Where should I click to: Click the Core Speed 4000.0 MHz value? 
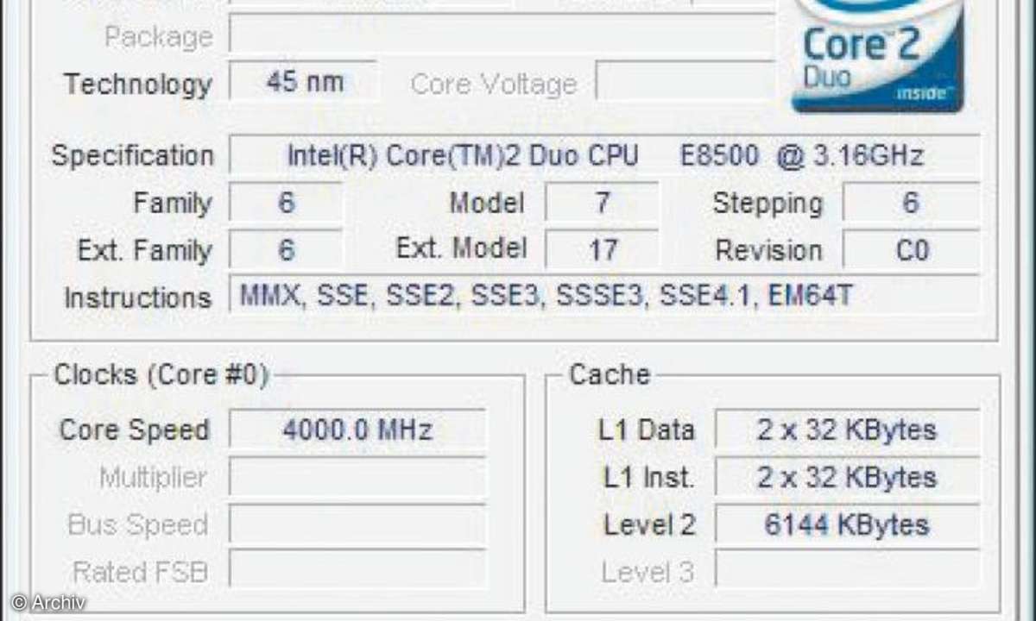[x=357, y=430]
